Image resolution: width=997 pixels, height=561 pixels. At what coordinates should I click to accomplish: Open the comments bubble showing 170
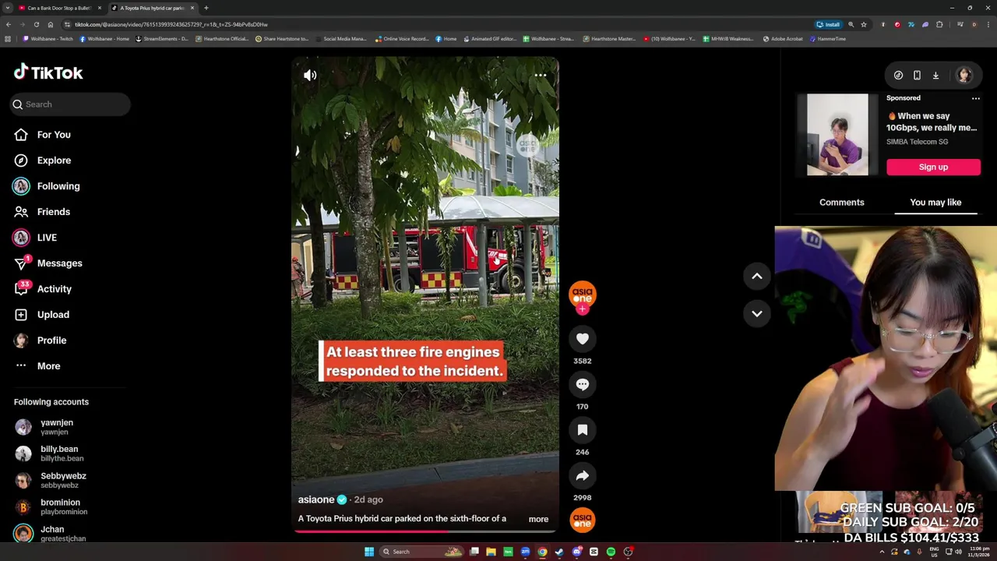(x=583, y=384)
